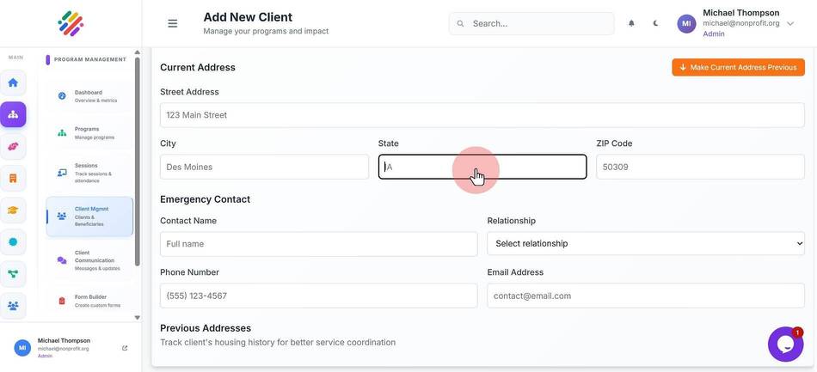Click the hamburger menu icon
817x372 pixels.
coord(173,23)
